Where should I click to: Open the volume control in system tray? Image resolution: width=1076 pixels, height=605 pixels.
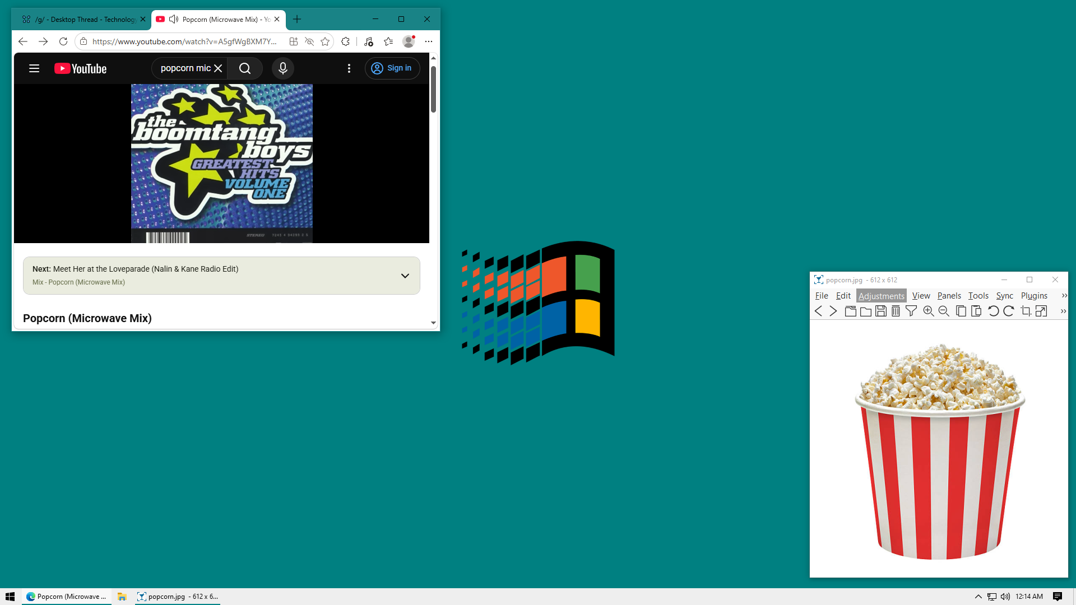pos(1005,597)
